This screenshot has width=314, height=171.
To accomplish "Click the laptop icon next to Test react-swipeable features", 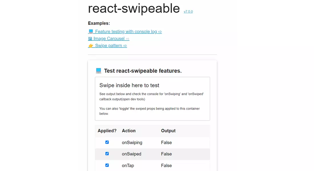I will (98, 71).
